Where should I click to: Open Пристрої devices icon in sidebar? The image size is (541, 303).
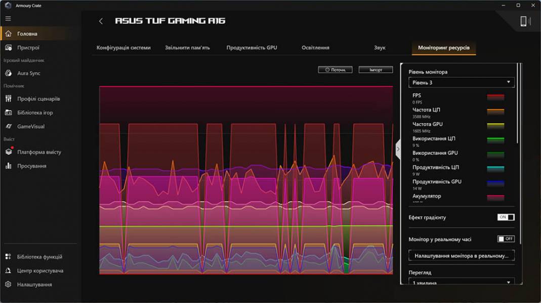click(9, 48)
